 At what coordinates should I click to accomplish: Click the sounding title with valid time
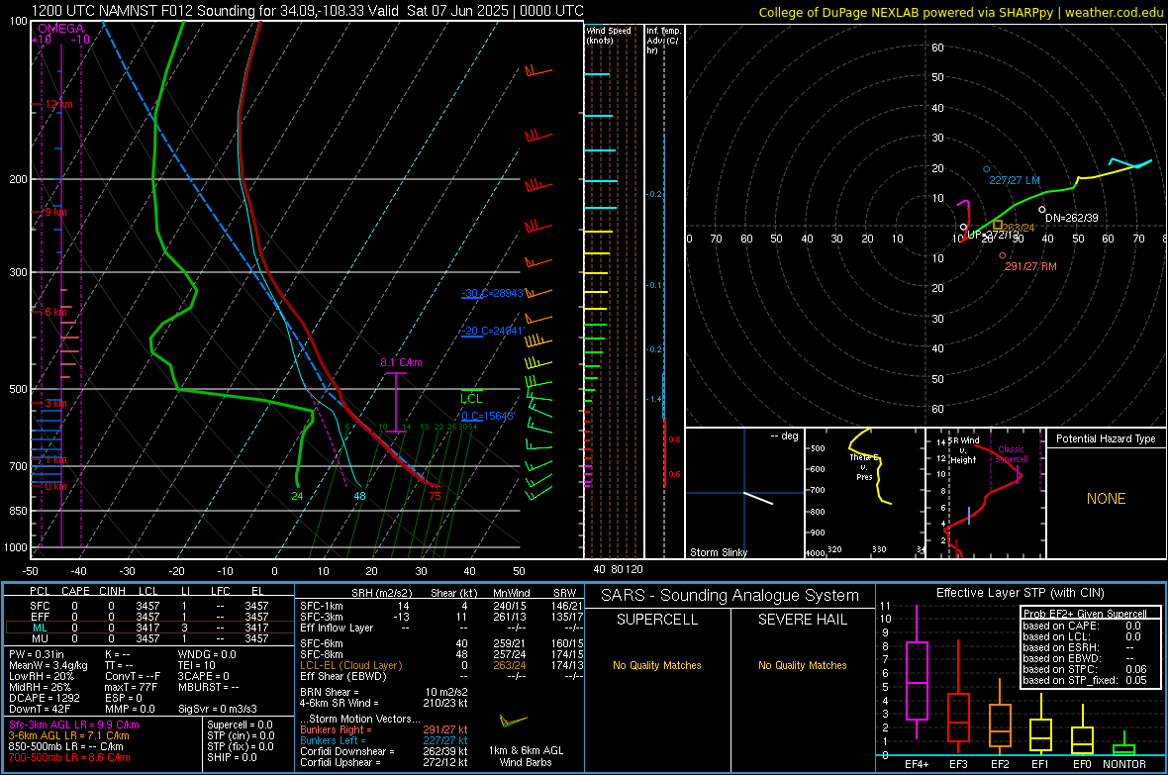coord(307,11)
